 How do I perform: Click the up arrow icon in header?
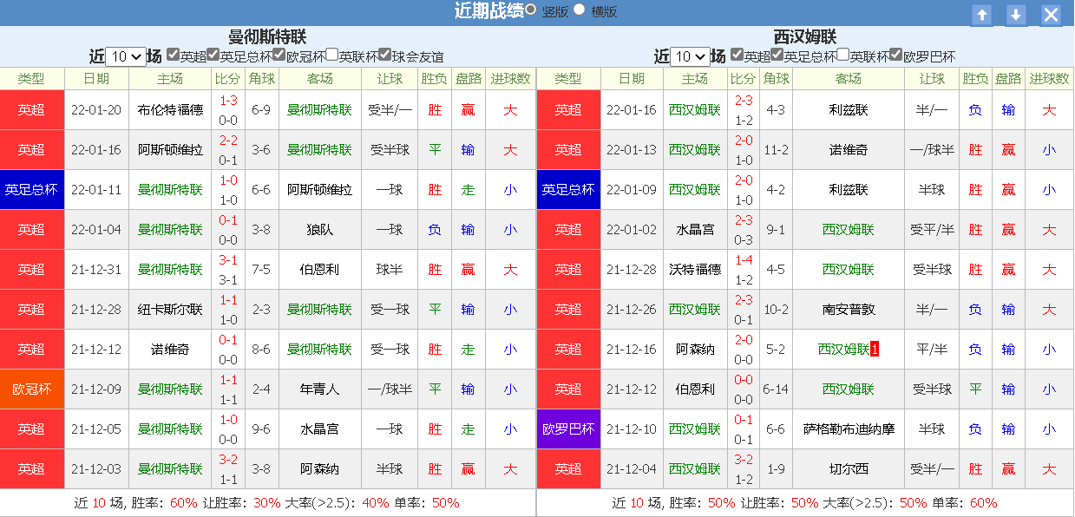pyautogui.click(x=981, y=15)
